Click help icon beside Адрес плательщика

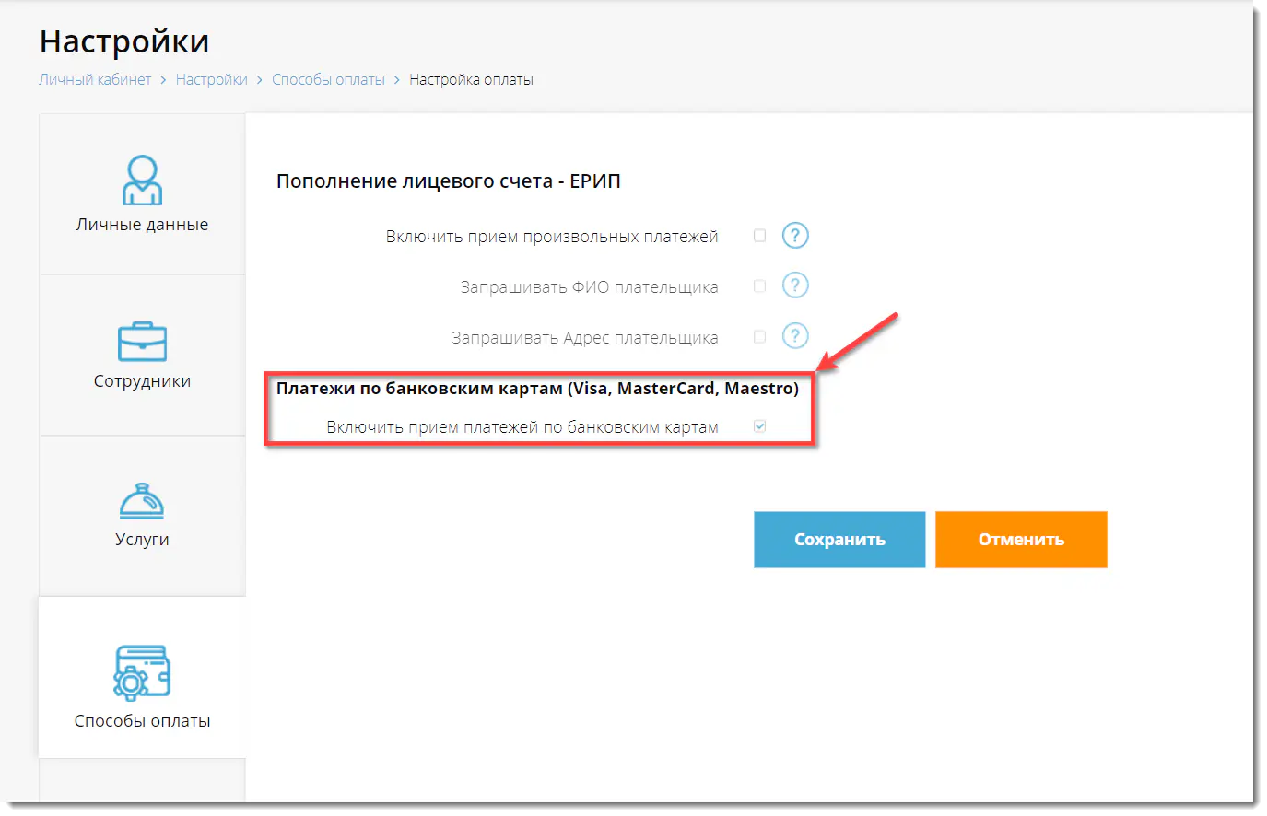(x=794, y=337)
